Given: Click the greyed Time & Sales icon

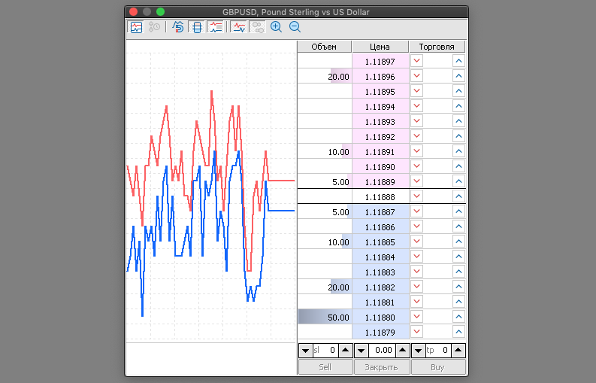Looking at the screenshot, I should [x=154, y=27].
